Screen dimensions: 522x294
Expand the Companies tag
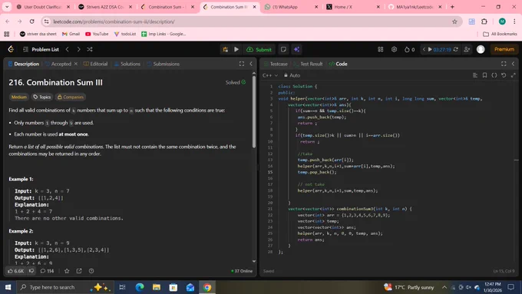pos(71,97)
